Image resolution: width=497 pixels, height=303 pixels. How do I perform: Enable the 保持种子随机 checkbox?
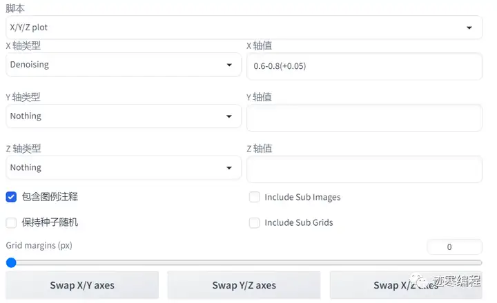[x=11, y=222]
